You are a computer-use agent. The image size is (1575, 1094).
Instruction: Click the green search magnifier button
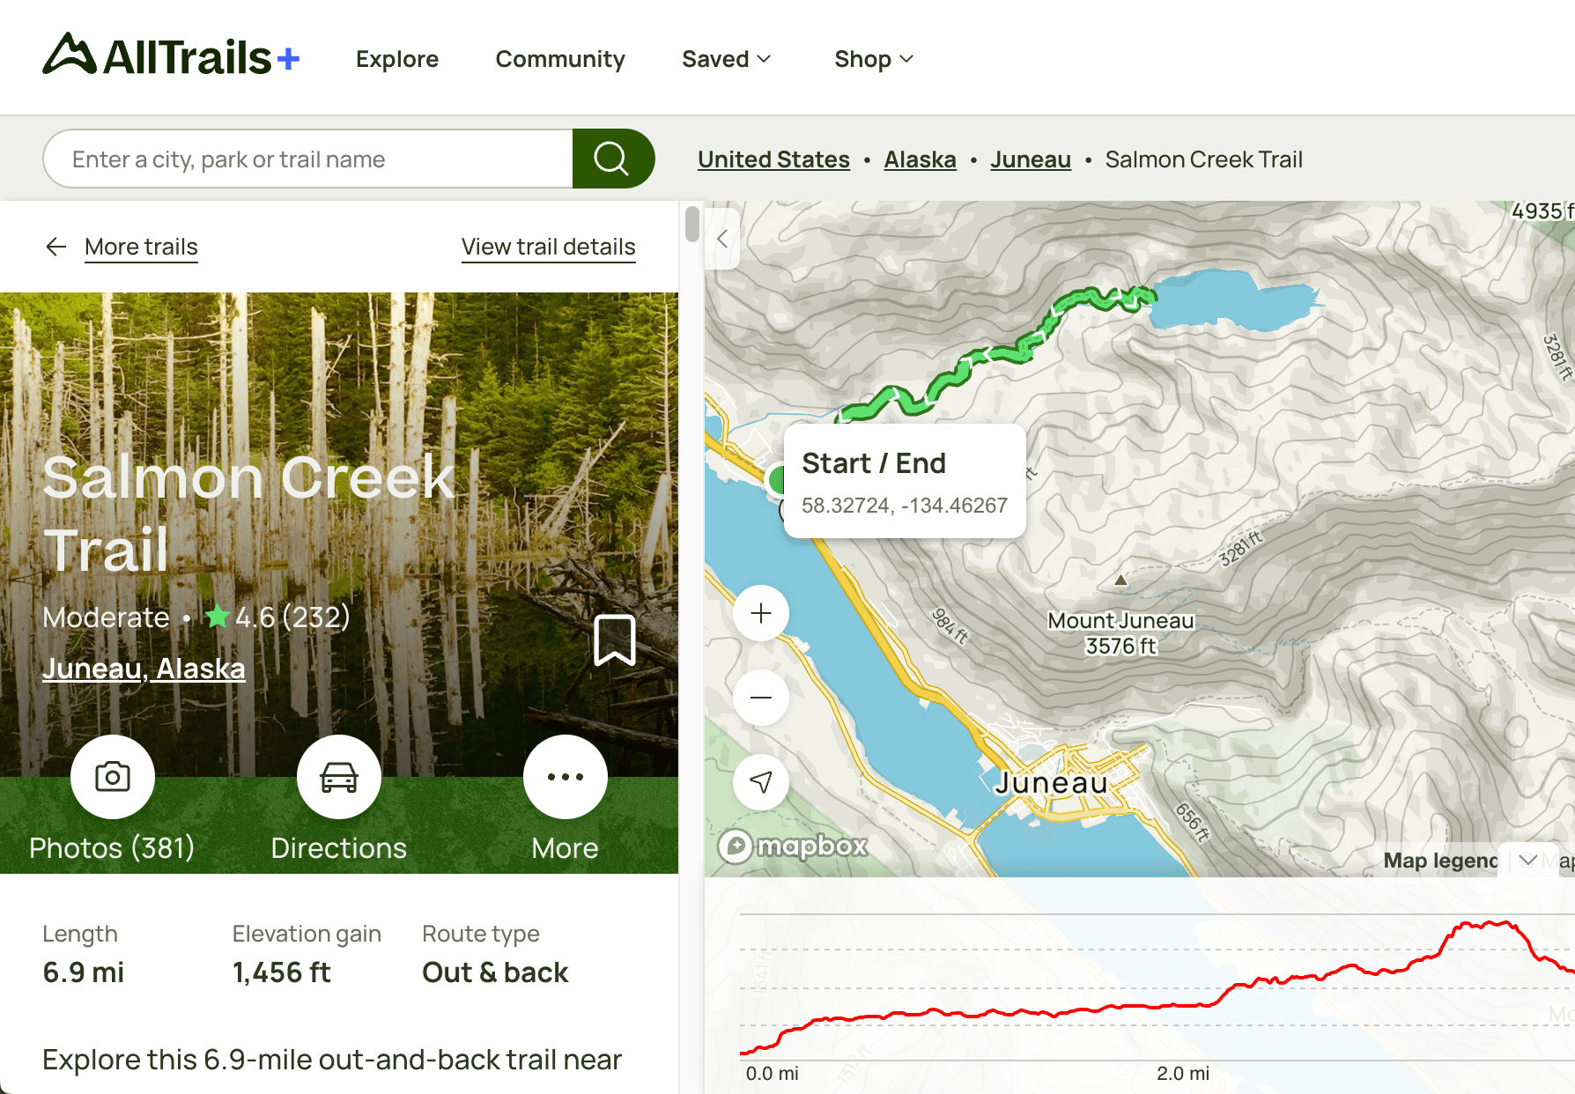pyautogui.click(x=612, y=159)
